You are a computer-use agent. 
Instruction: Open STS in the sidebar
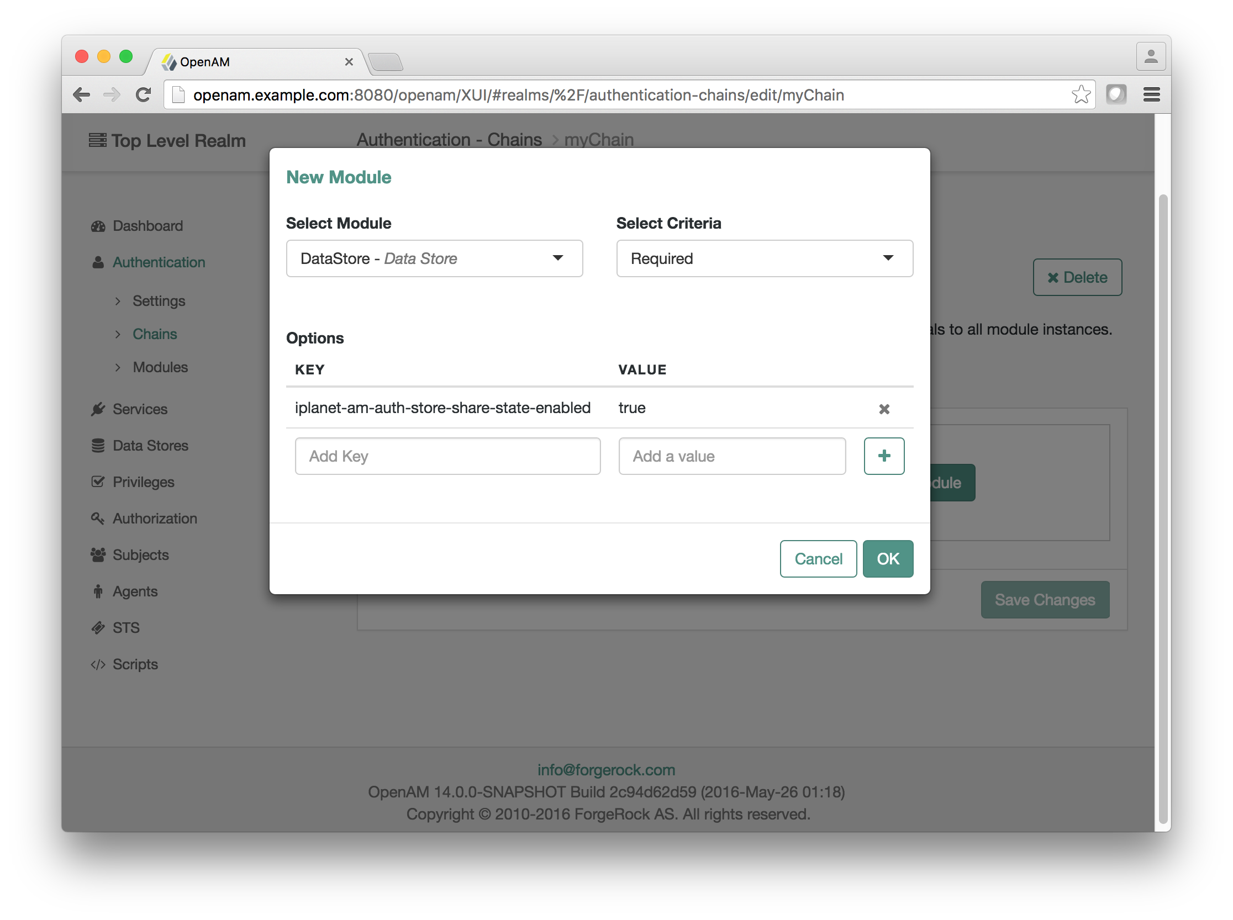coord(126,628)
